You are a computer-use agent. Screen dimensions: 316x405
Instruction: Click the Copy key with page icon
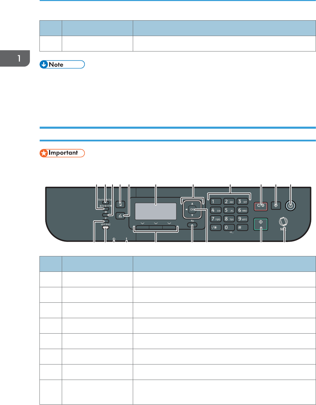click(x=120, y=204)
